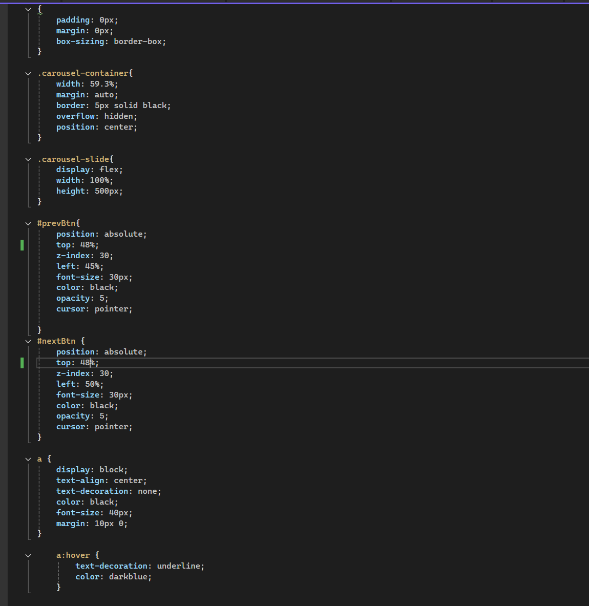Screen dimensions: 589x606
Task: Click 'text-decoration: underline' in a:hover
Action: [x=139, y=566]
